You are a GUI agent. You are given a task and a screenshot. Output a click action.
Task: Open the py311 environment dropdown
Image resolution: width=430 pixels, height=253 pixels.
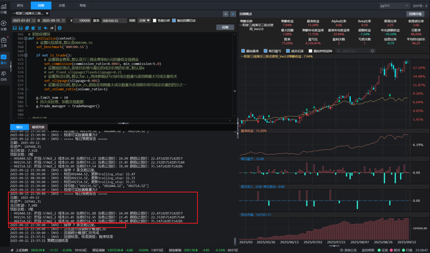pyautogui.click(x=394, y=6)
